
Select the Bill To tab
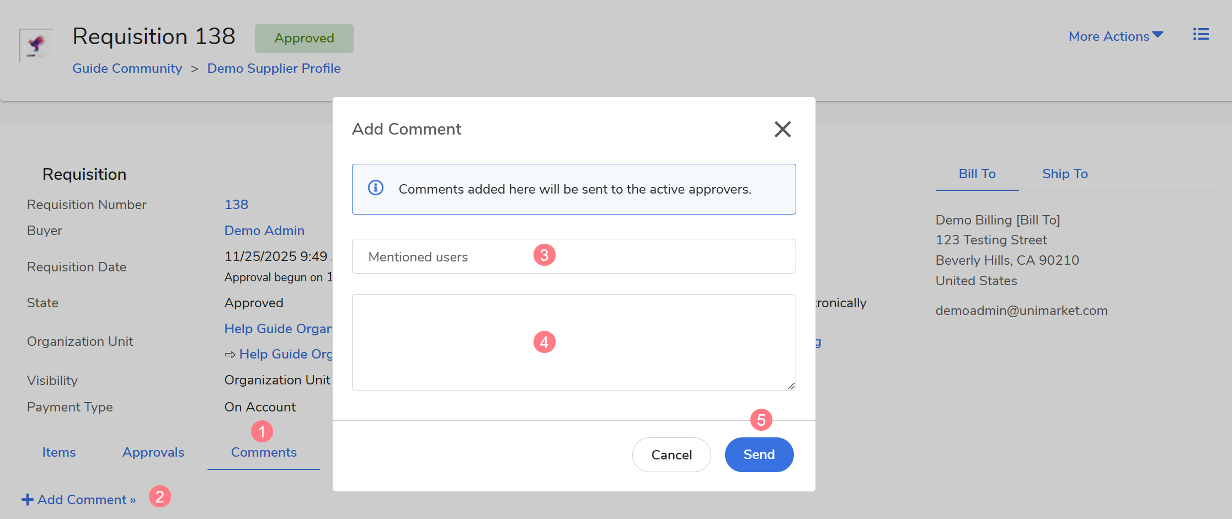click(977, 174)
